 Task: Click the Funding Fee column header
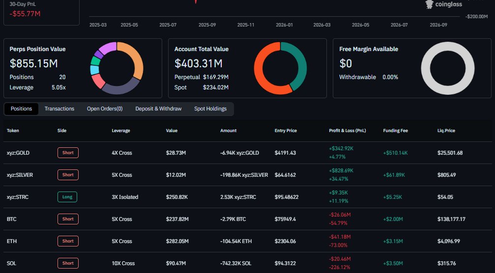(396, 131)
